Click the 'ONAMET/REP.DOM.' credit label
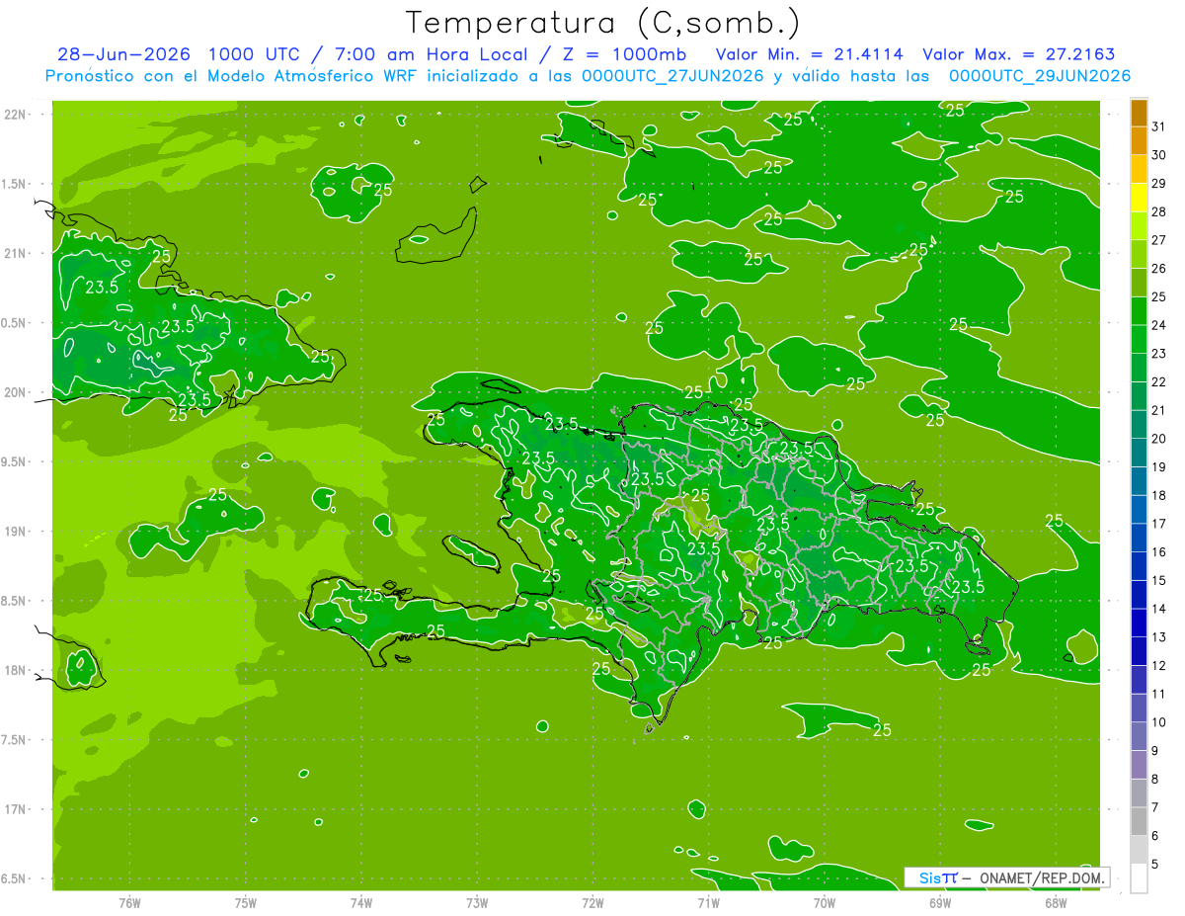The image size is (1185, 916). coord(1042,877)
